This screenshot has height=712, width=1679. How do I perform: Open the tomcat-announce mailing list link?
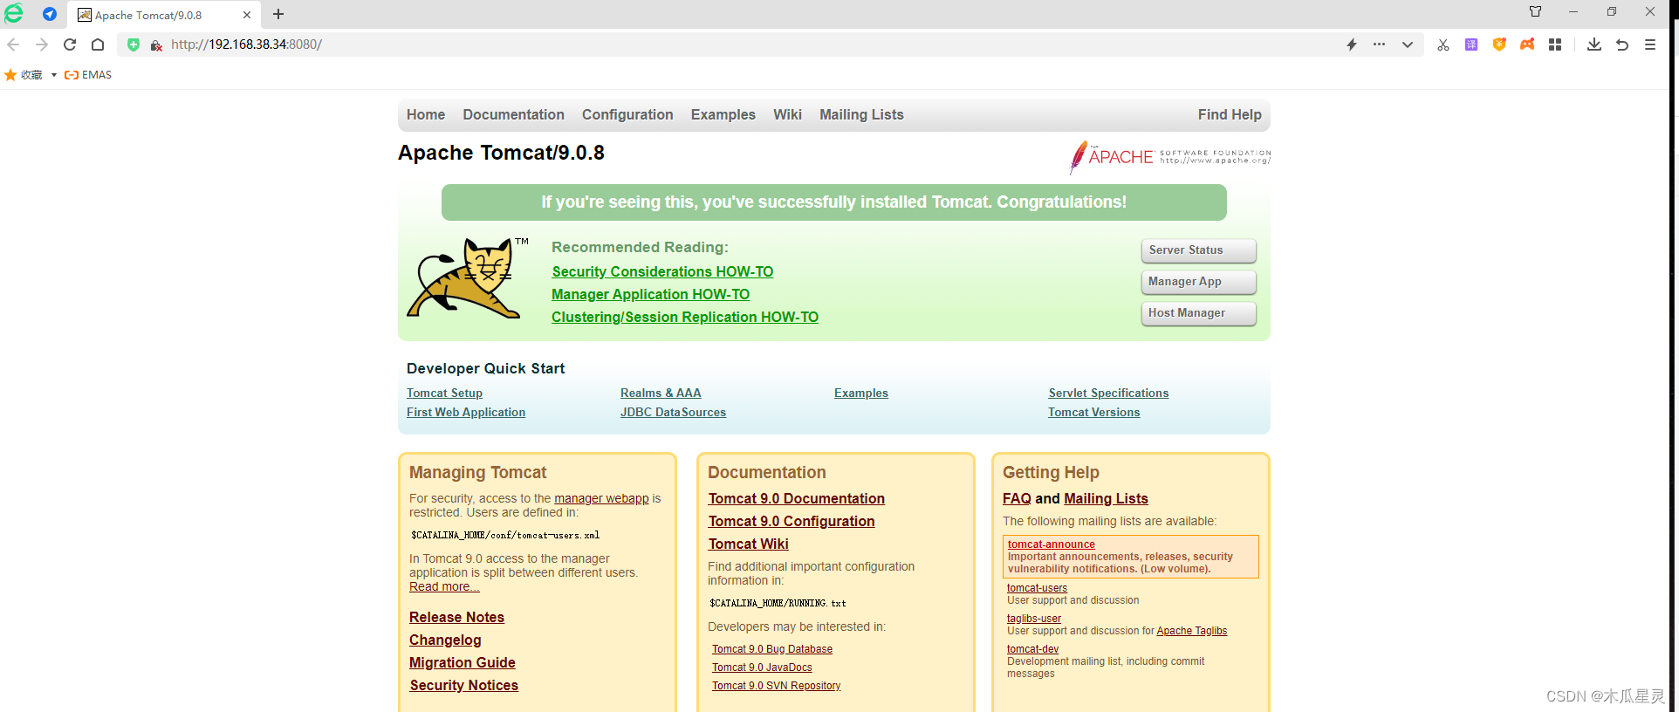pyautogui.click(x=1051, y=544)
